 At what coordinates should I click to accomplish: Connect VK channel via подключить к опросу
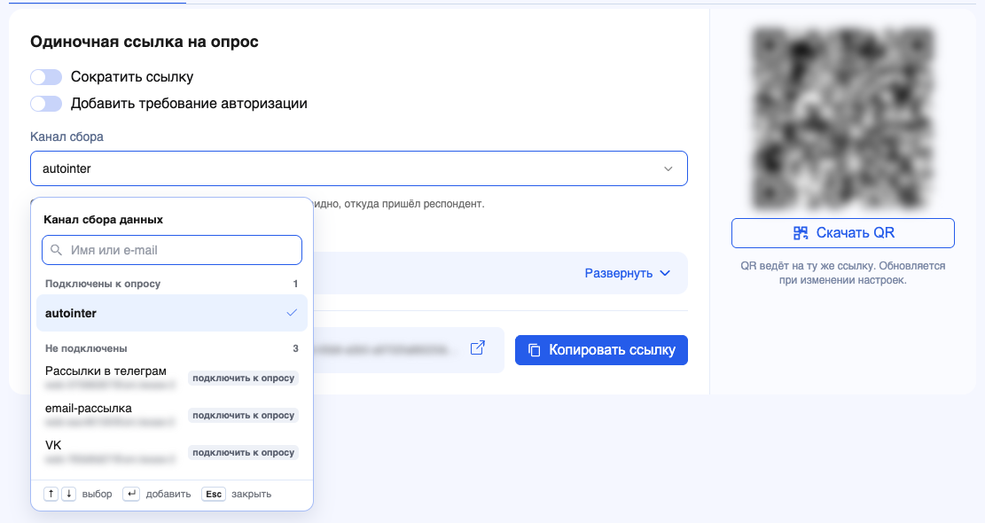243,452
